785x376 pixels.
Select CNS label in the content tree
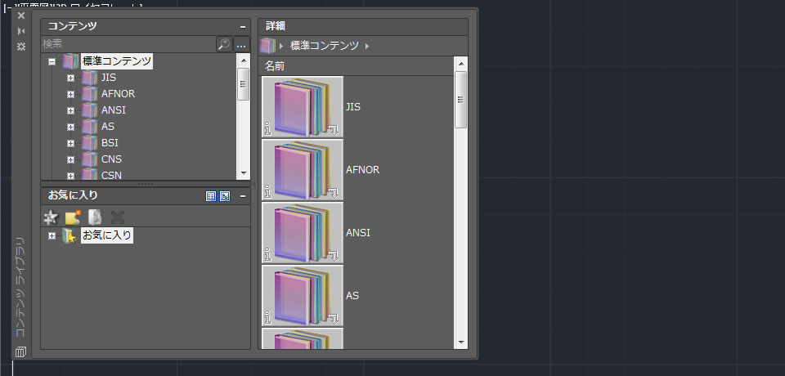click(111, 159)
